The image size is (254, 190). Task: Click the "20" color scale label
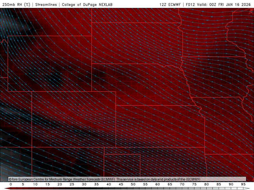pos(60,184)
